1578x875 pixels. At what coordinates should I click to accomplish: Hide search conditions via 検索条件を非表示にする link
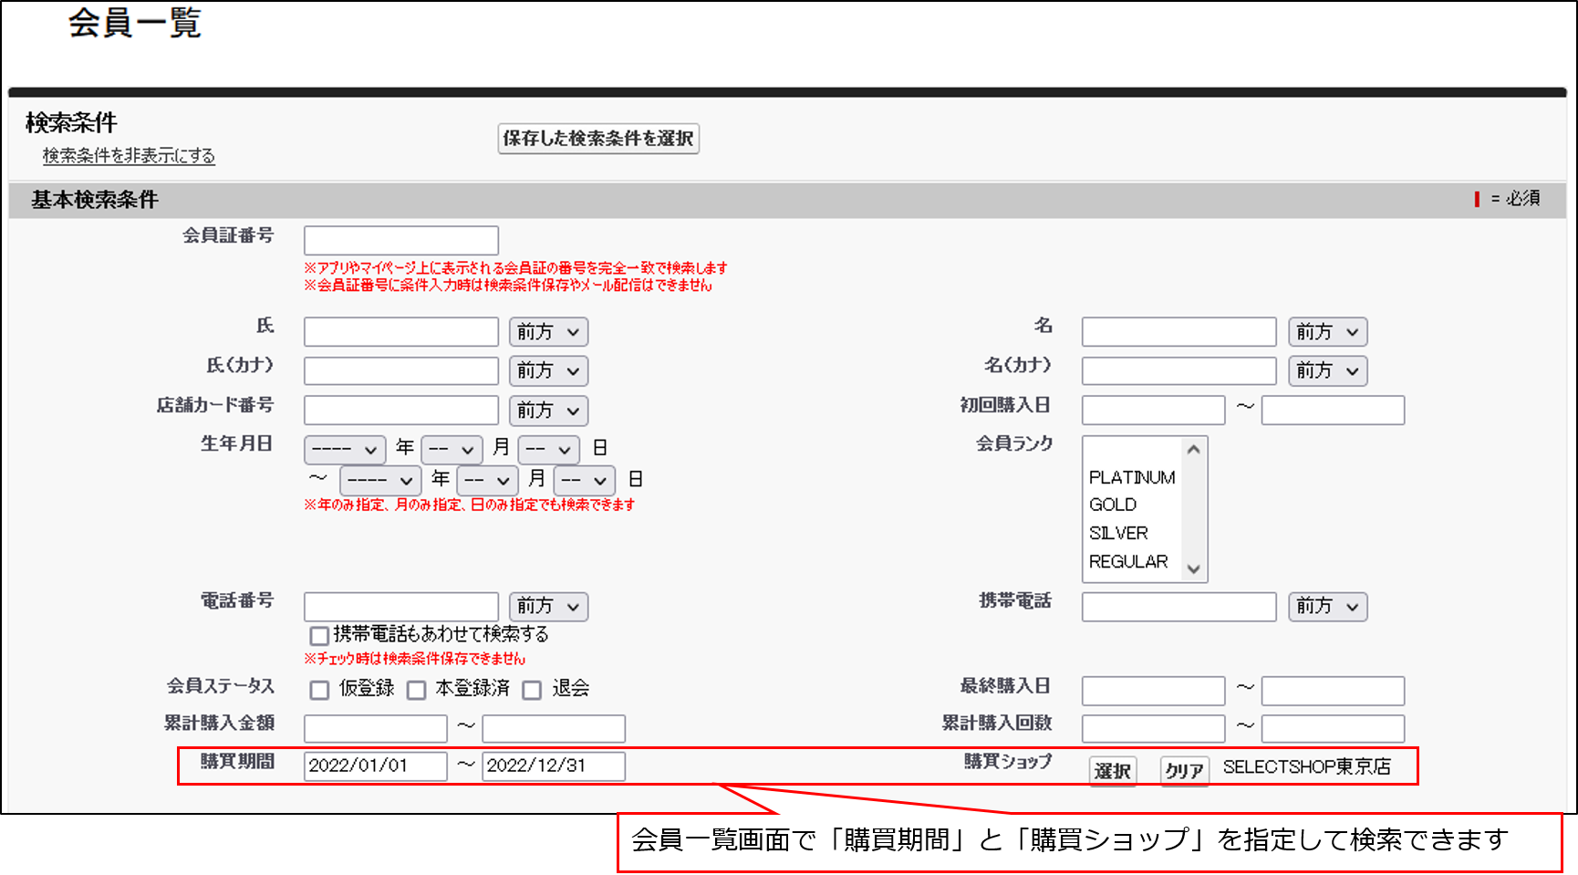pos(126,156)
